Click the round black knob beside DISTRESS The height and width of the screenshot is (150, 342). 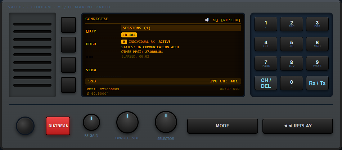[25, 126]
